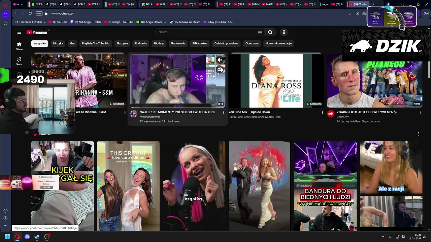Select the Na żywo chip
Image resolution: width=431 pixels, height=242 pixels.
click(122, 43)
